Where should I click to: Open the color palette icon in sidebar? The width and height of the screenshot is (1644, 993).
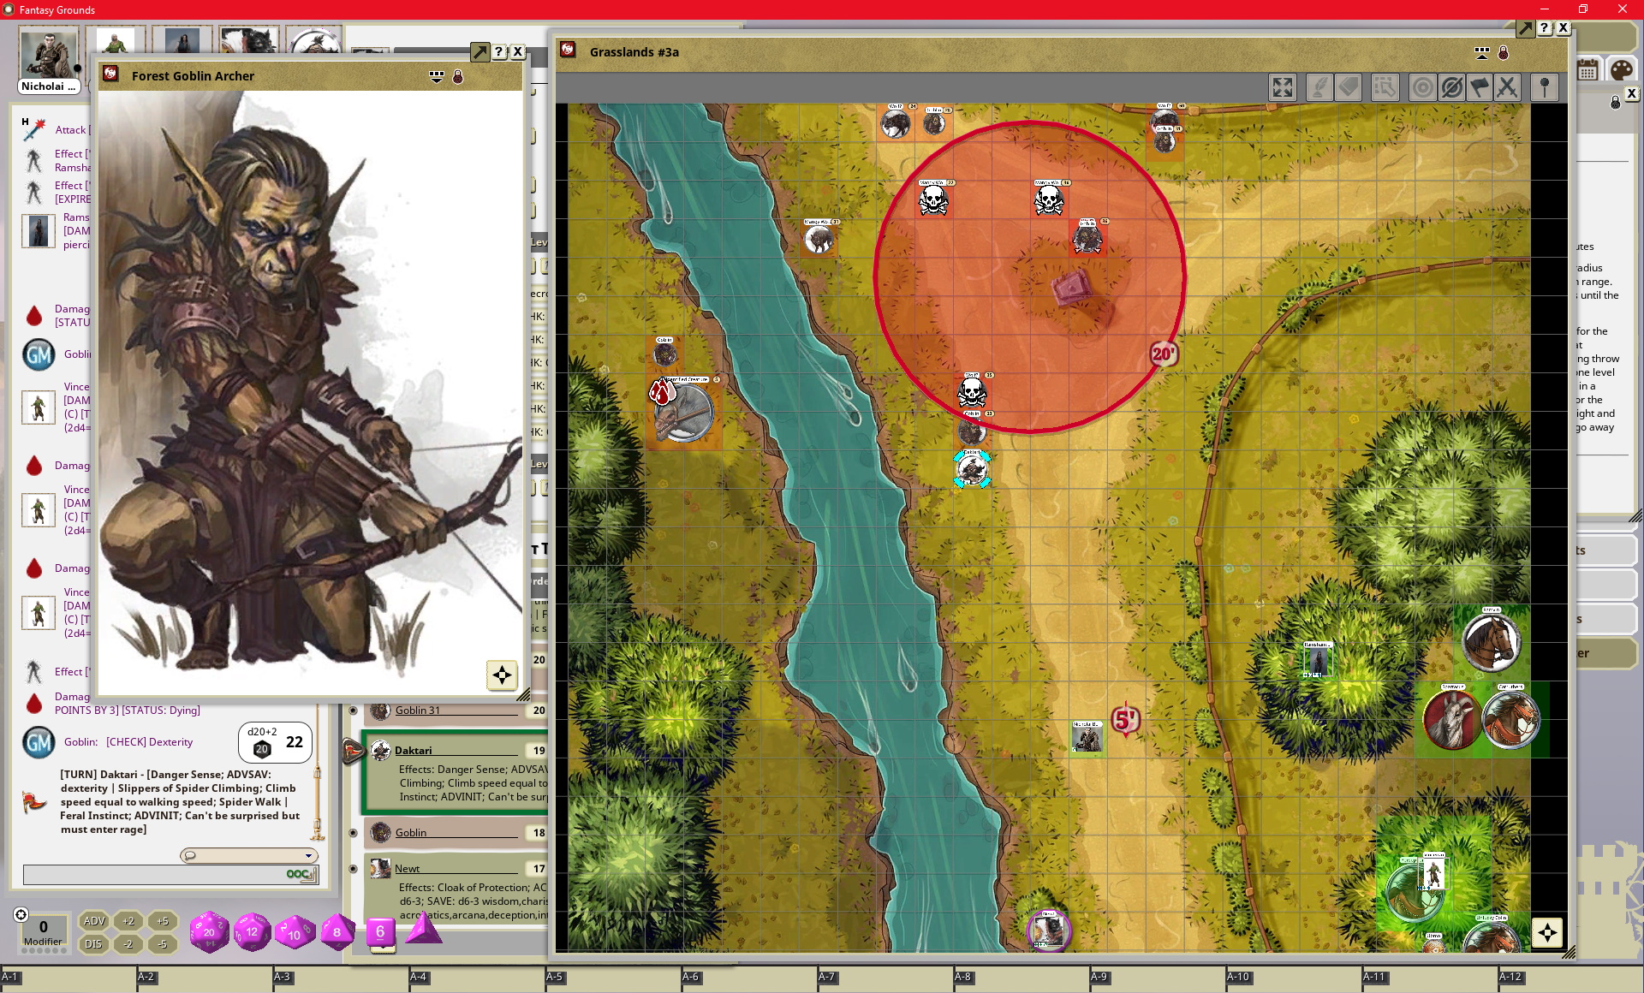1621,70
